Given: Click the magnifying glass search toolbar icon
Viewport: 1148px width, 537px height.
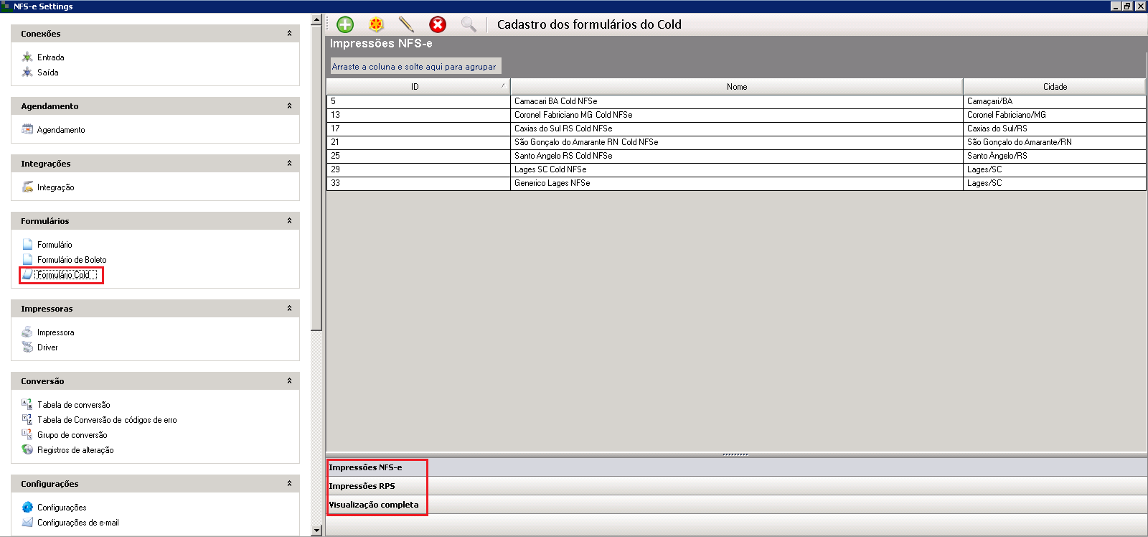Looking at the screenshot, I should 469,24.
